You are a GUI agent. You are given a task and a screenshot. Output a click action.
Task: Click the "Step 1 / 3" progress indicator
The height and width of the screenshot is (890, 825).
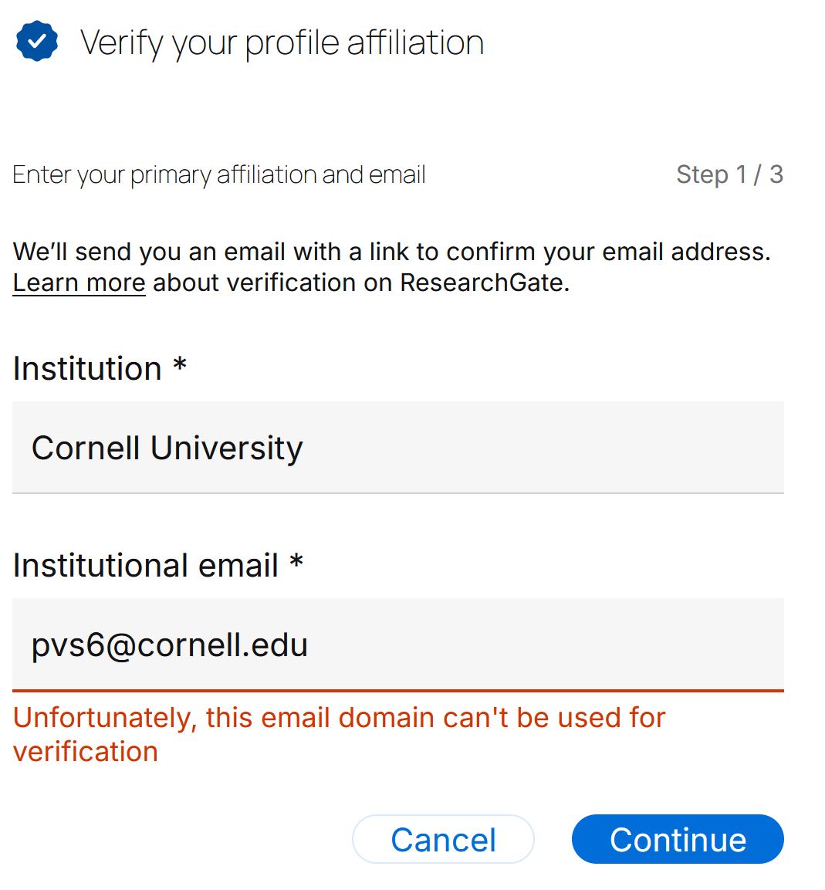[729, 174]
